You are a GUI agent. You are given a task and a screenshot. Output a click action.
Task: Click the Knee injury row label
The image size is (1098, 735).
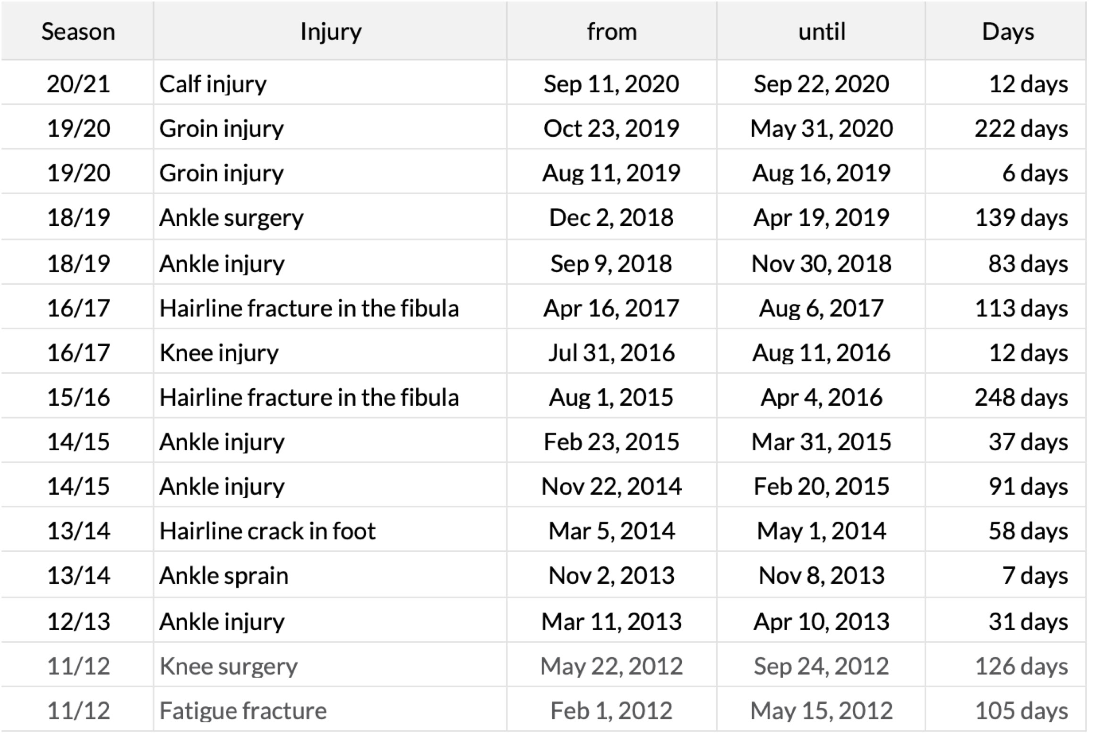coord(219,353)
